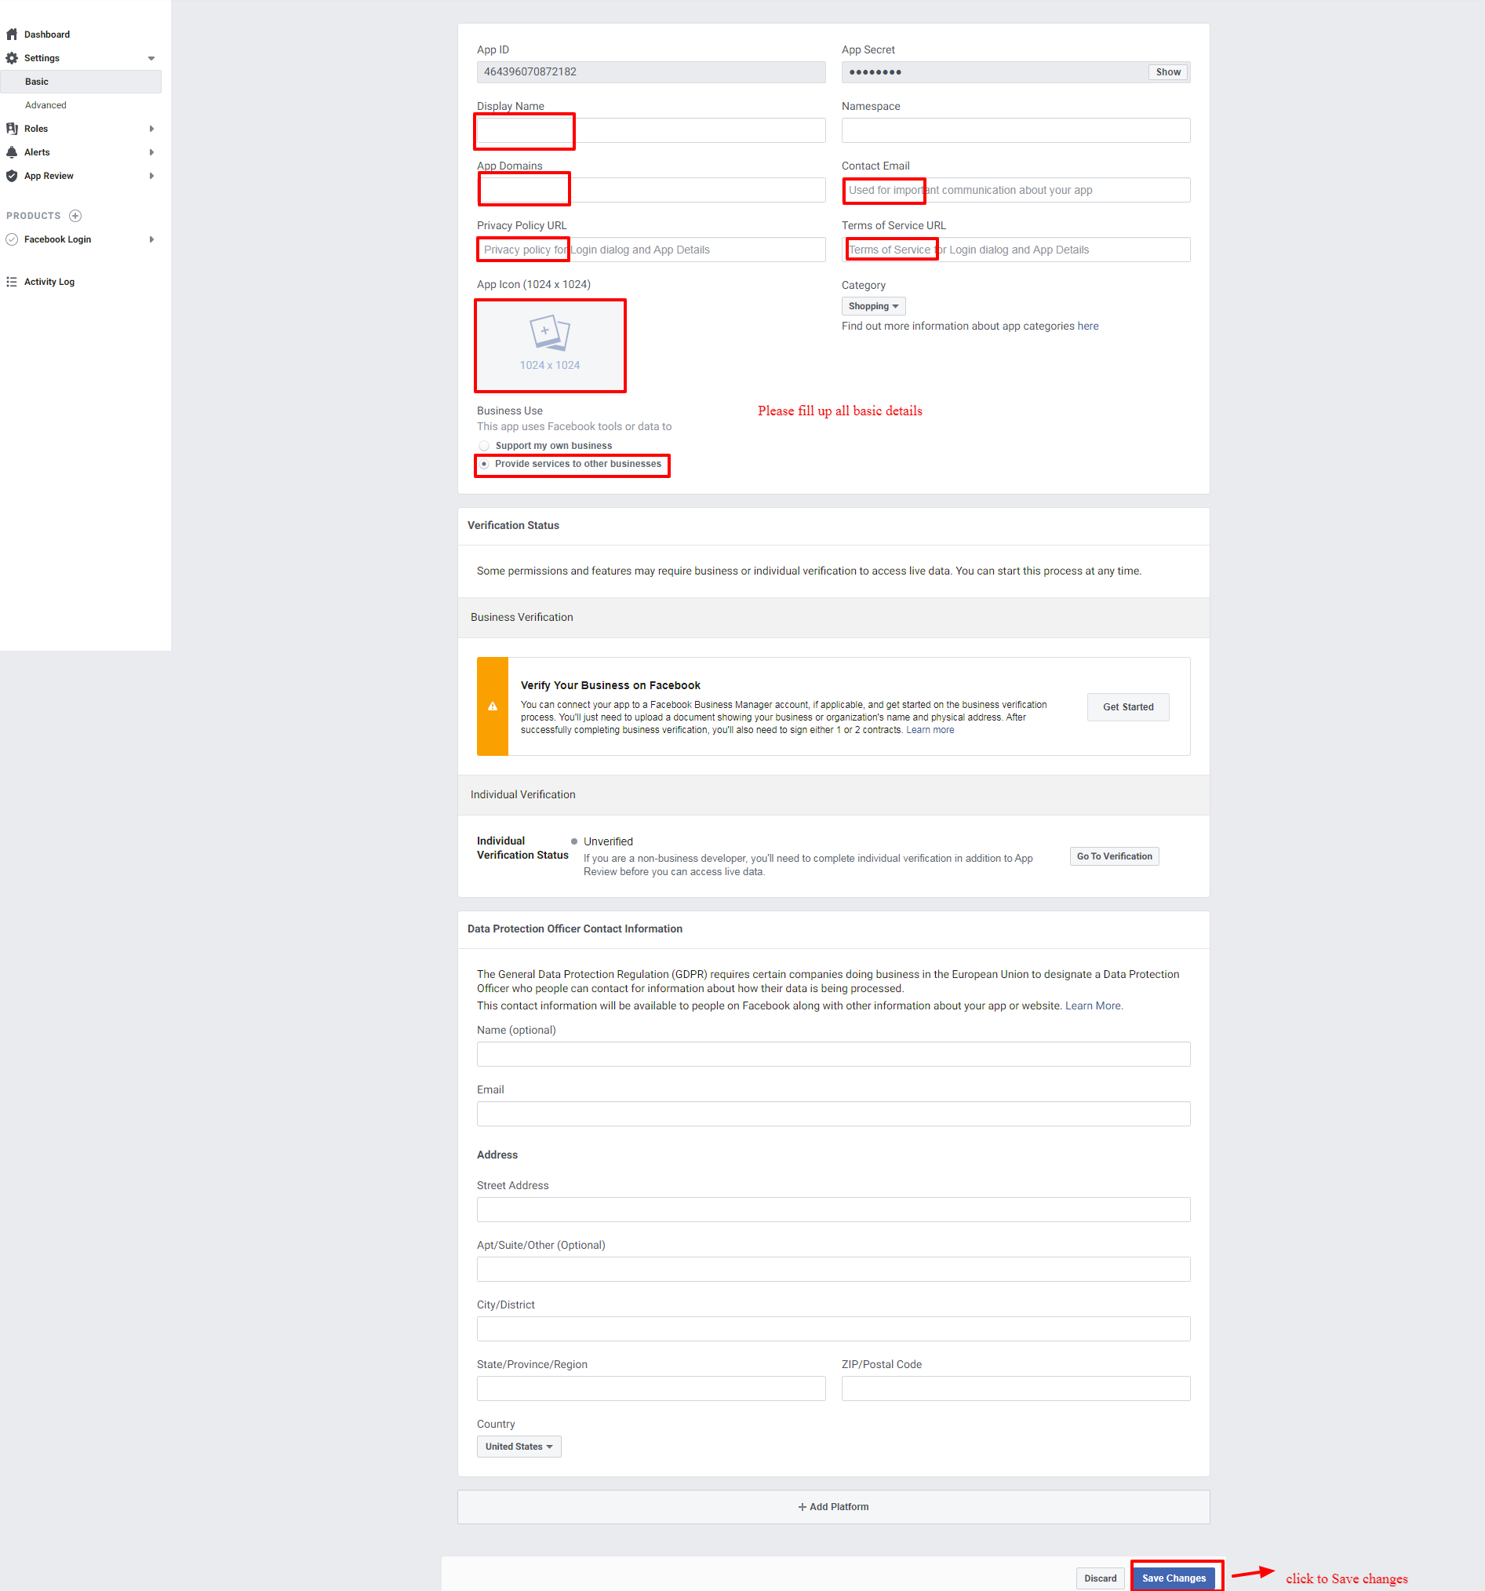This screenshot has width=1485, height=1591.
Task: Click the Alerts bell icon
Action: [x=12, y=152]
